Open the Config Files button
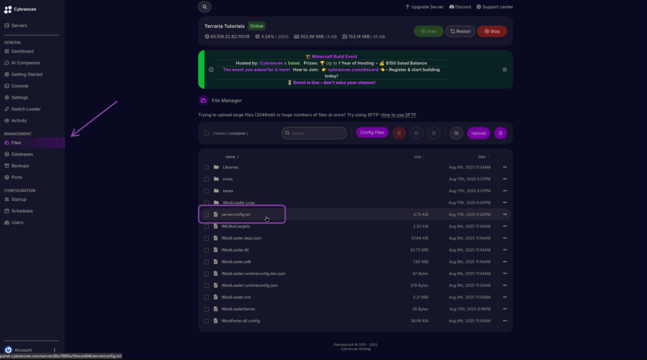Image resolution: width=647 pixels, height=360 pixels. click(x=372, y=133)
